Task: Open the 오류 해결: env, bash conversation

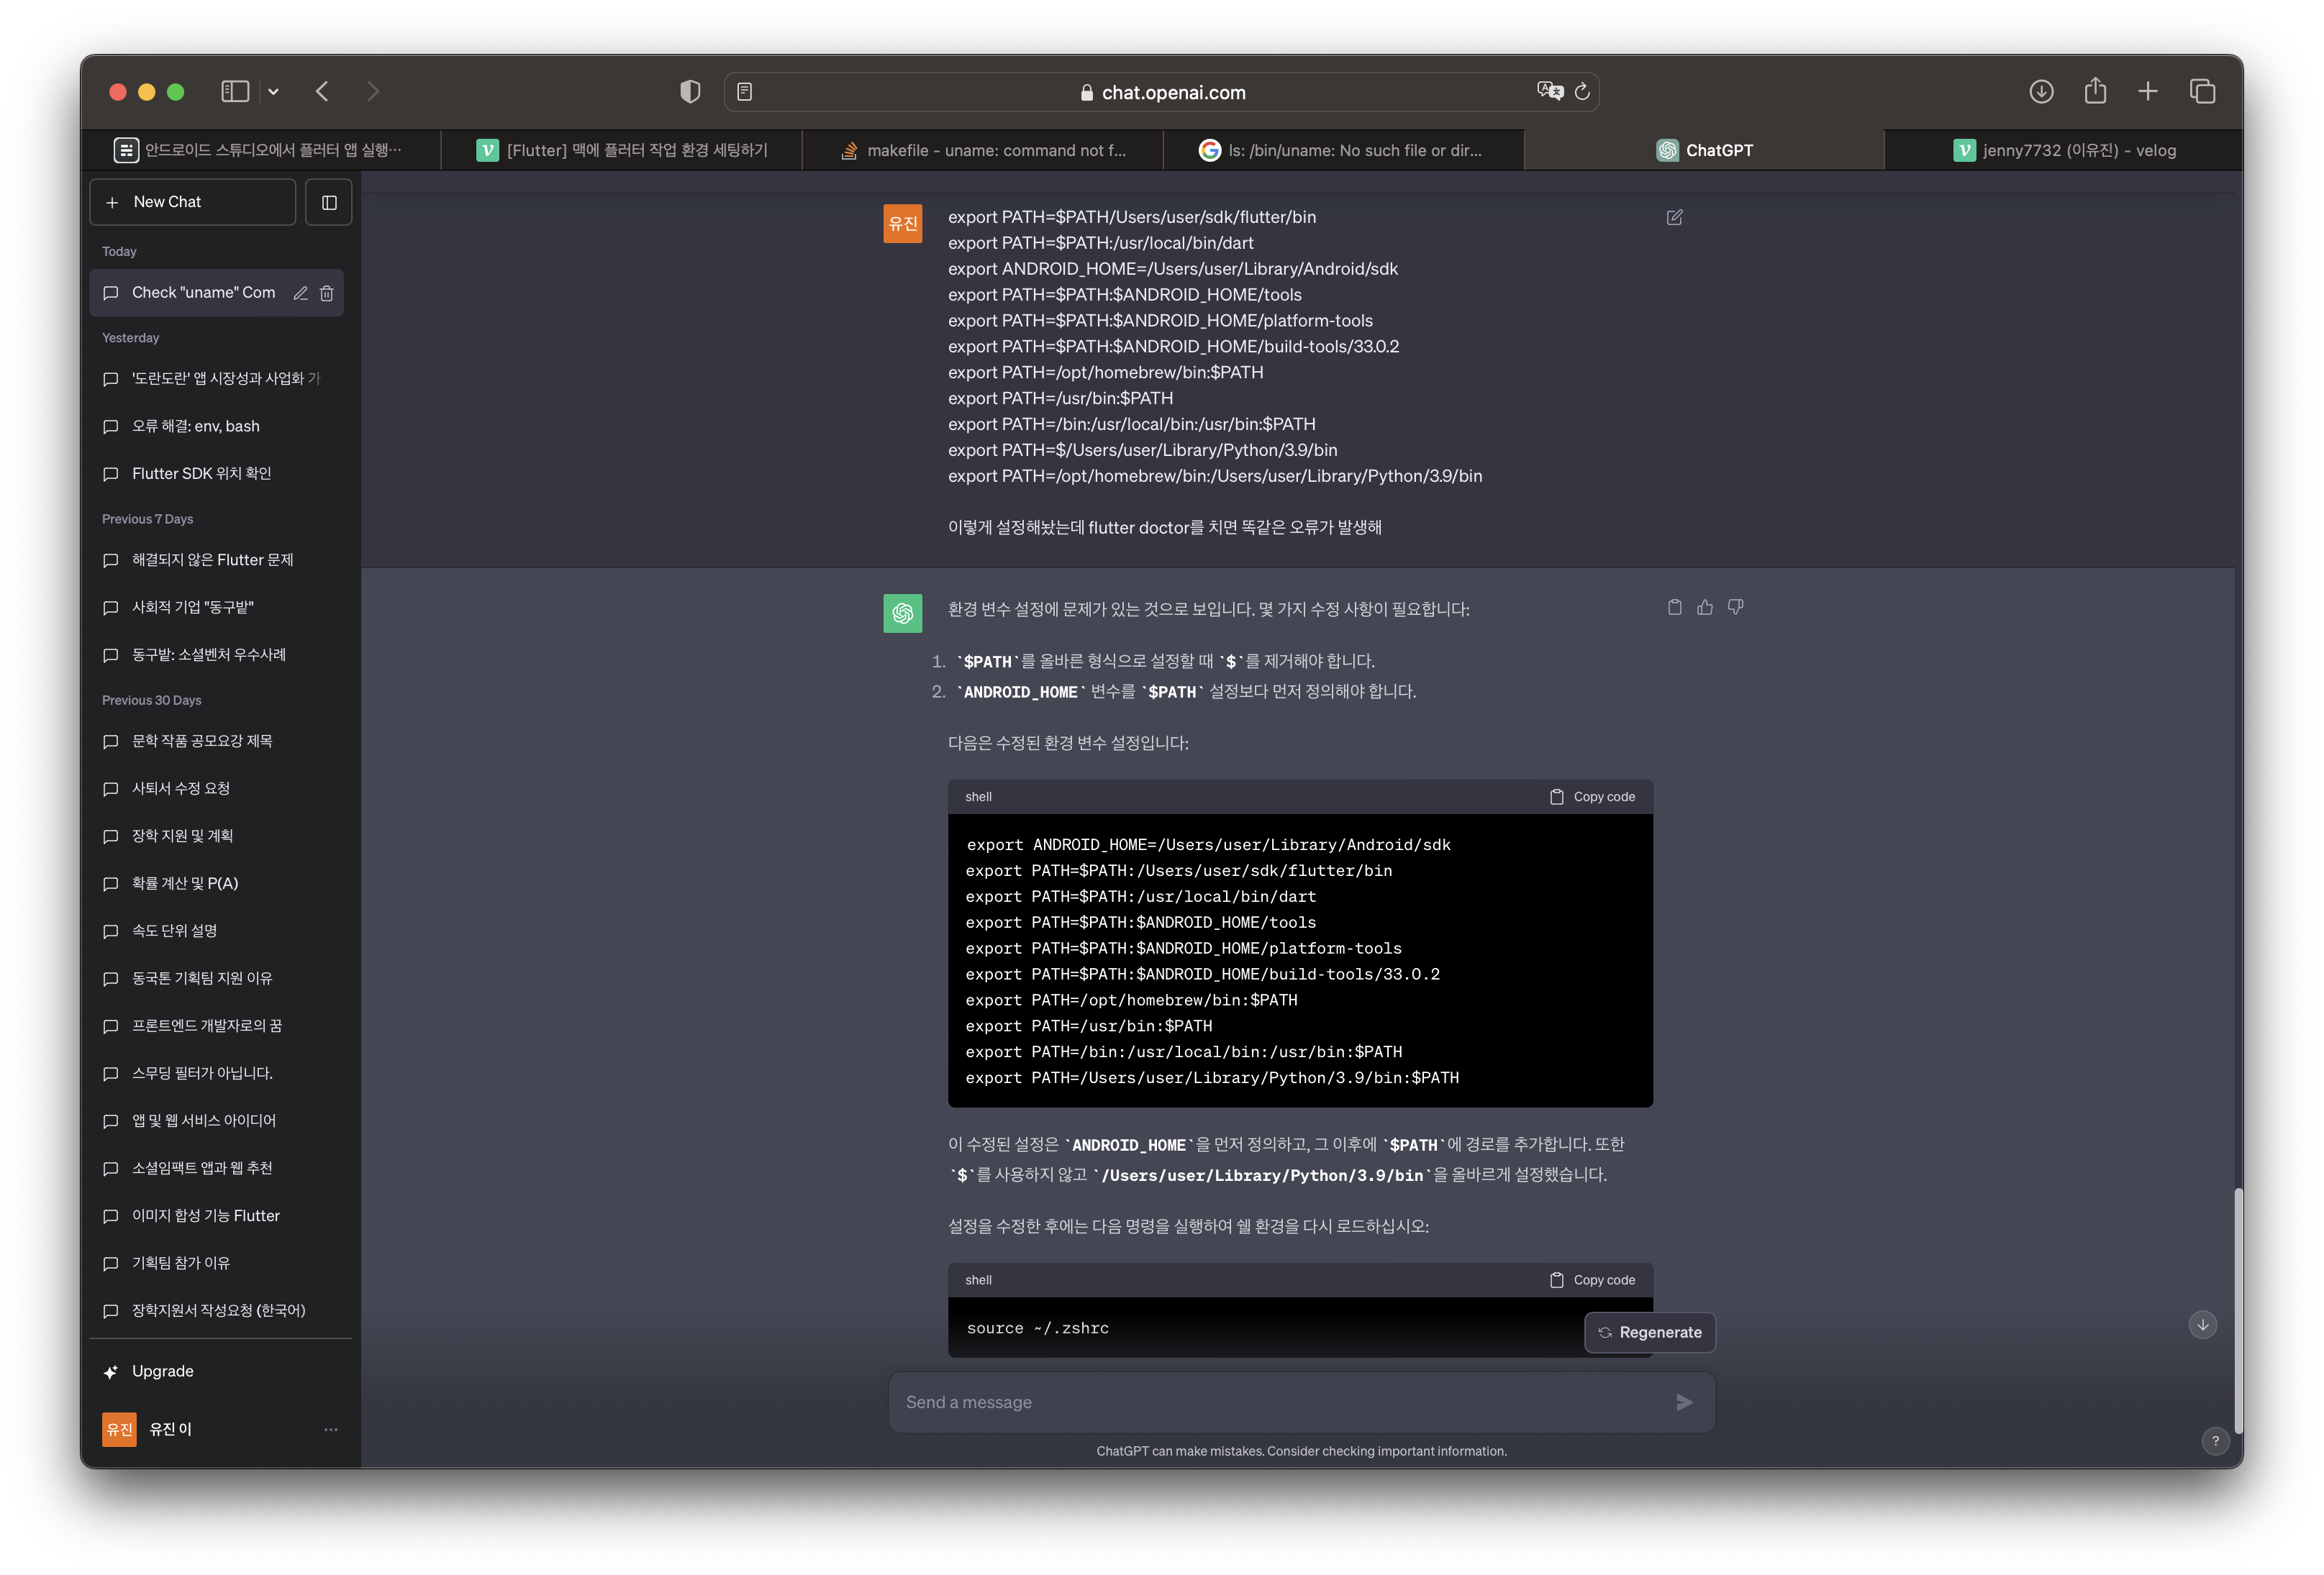Action: point(217,426)
